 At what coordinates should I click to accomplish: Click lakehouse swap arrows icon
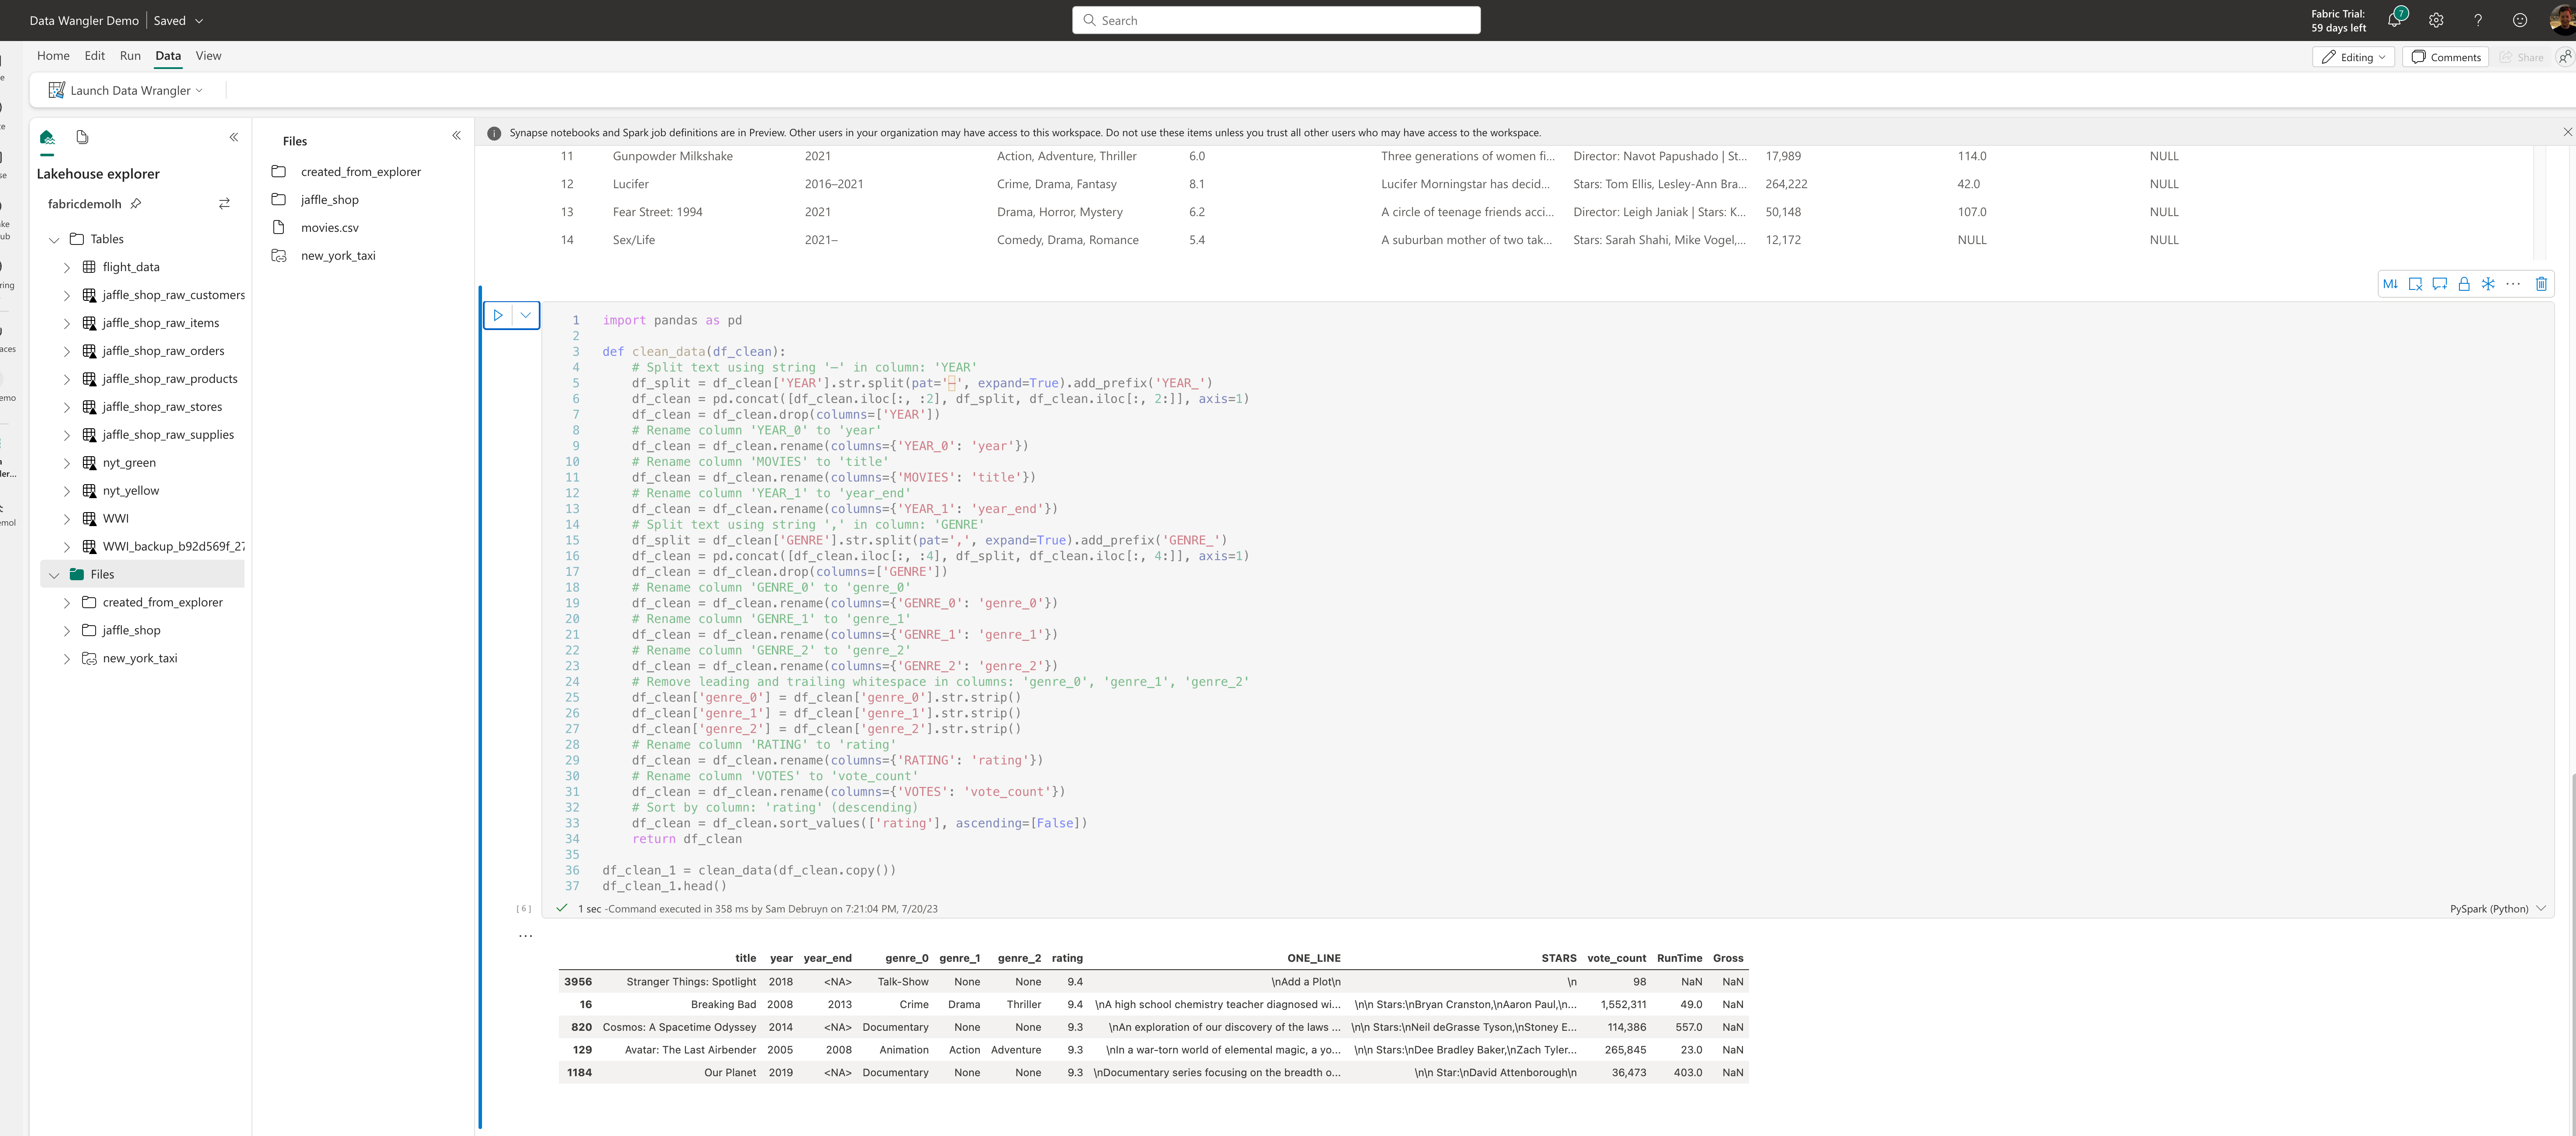point(224,204)
